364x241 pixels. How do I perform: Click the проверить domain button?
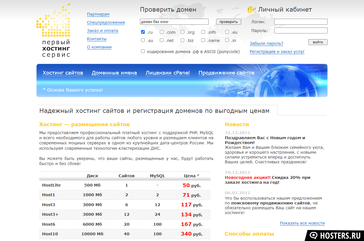[229, 22]
